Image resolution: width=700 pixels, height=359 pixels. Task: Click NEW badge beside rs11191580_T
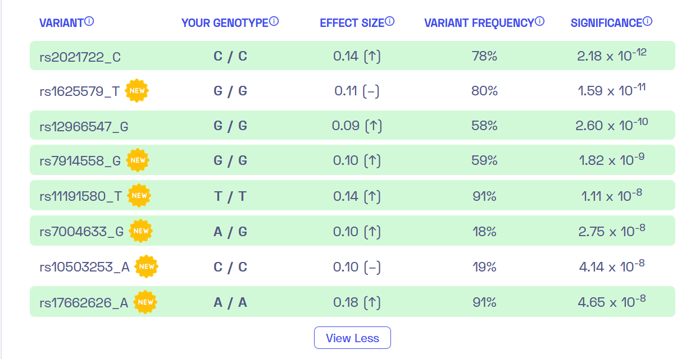[139, 196]
